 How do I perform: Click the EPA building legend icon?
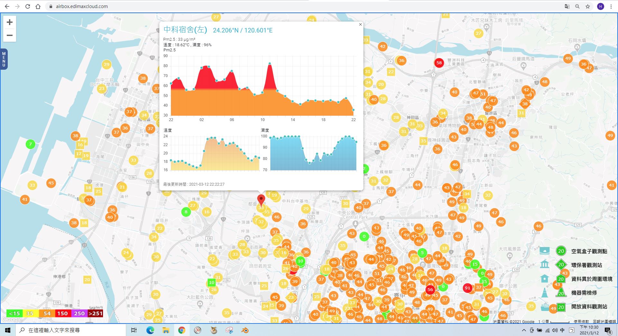coord(545,264)
